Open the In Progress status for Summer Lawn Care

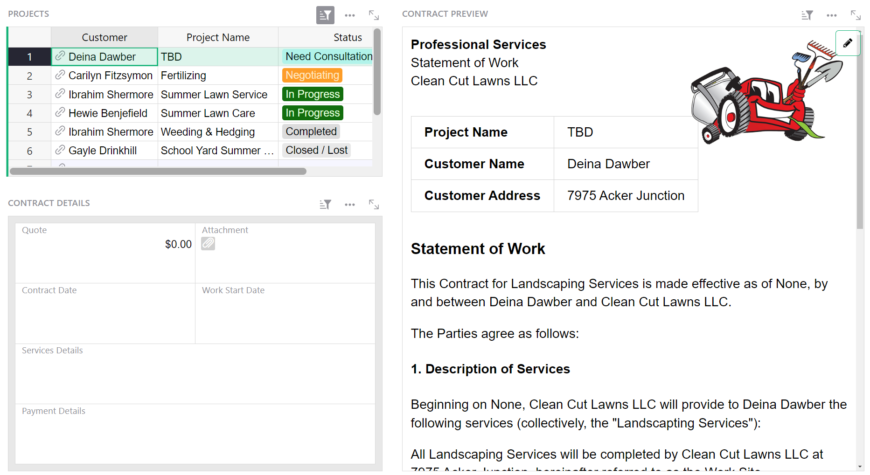pos(312,113)
